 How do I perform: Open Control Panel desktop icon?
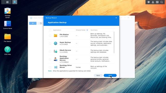pyautogui.click(x=8, y=24)
